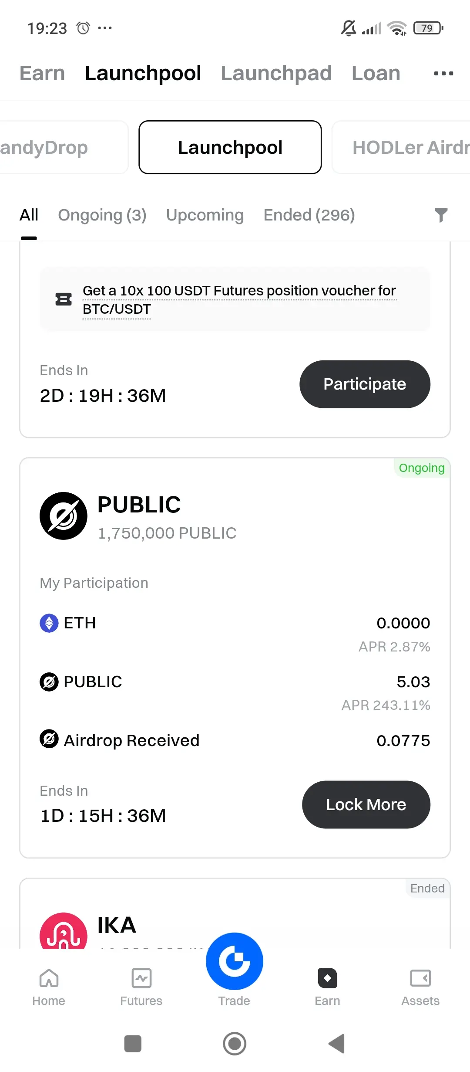Select the HODLer Airdrop pill
The image size is (470, 1072).
point(401,147)
